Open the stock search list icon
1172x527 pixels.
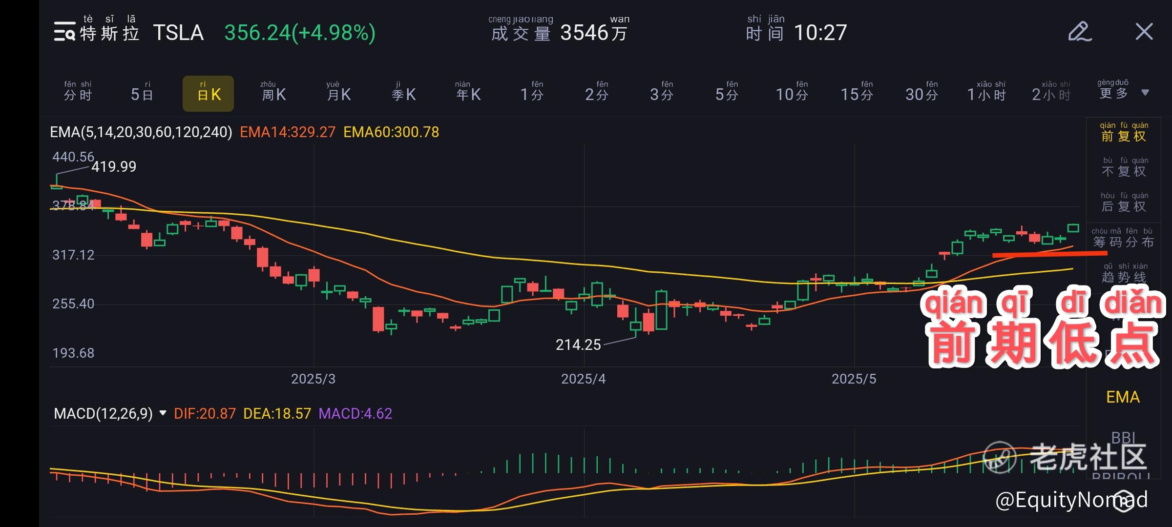(64, 32)
